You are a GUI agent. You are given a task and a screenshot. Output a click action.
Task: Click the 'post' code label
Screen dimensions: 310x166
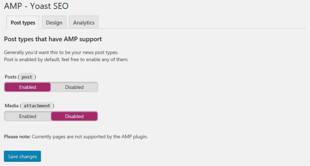pyautogui.click(x=27, y=77)
